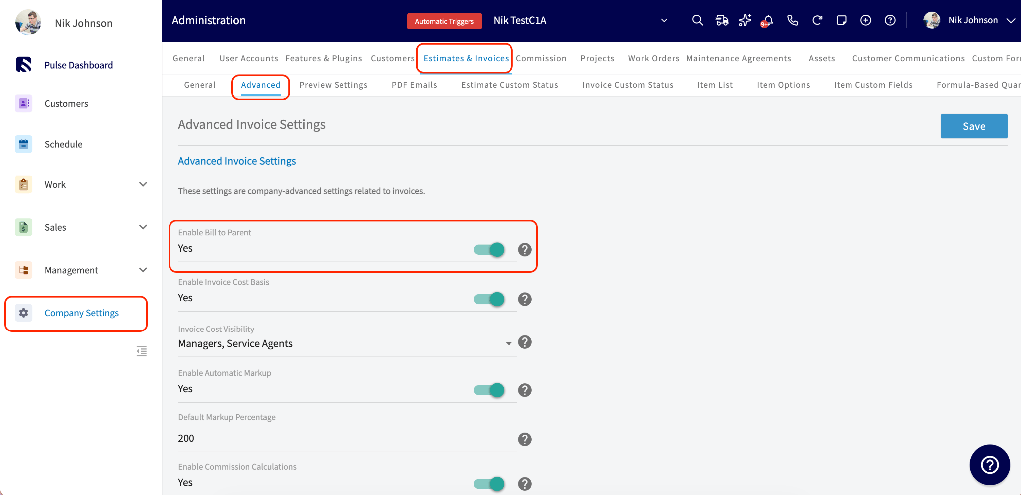Screen dimensions: 1021x495
Task: Open the Nik Johnson user menu chevron
Action: point(1011,20)
